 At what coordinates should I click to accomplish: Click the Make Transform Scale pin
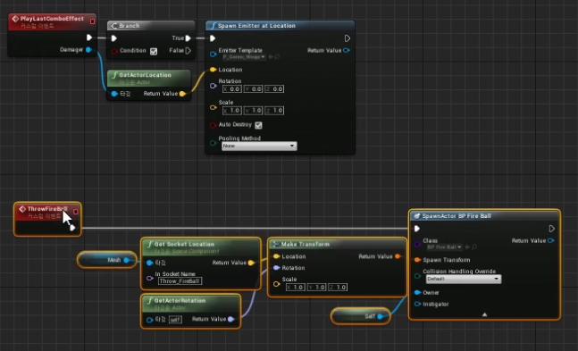(x=276, y=284)
